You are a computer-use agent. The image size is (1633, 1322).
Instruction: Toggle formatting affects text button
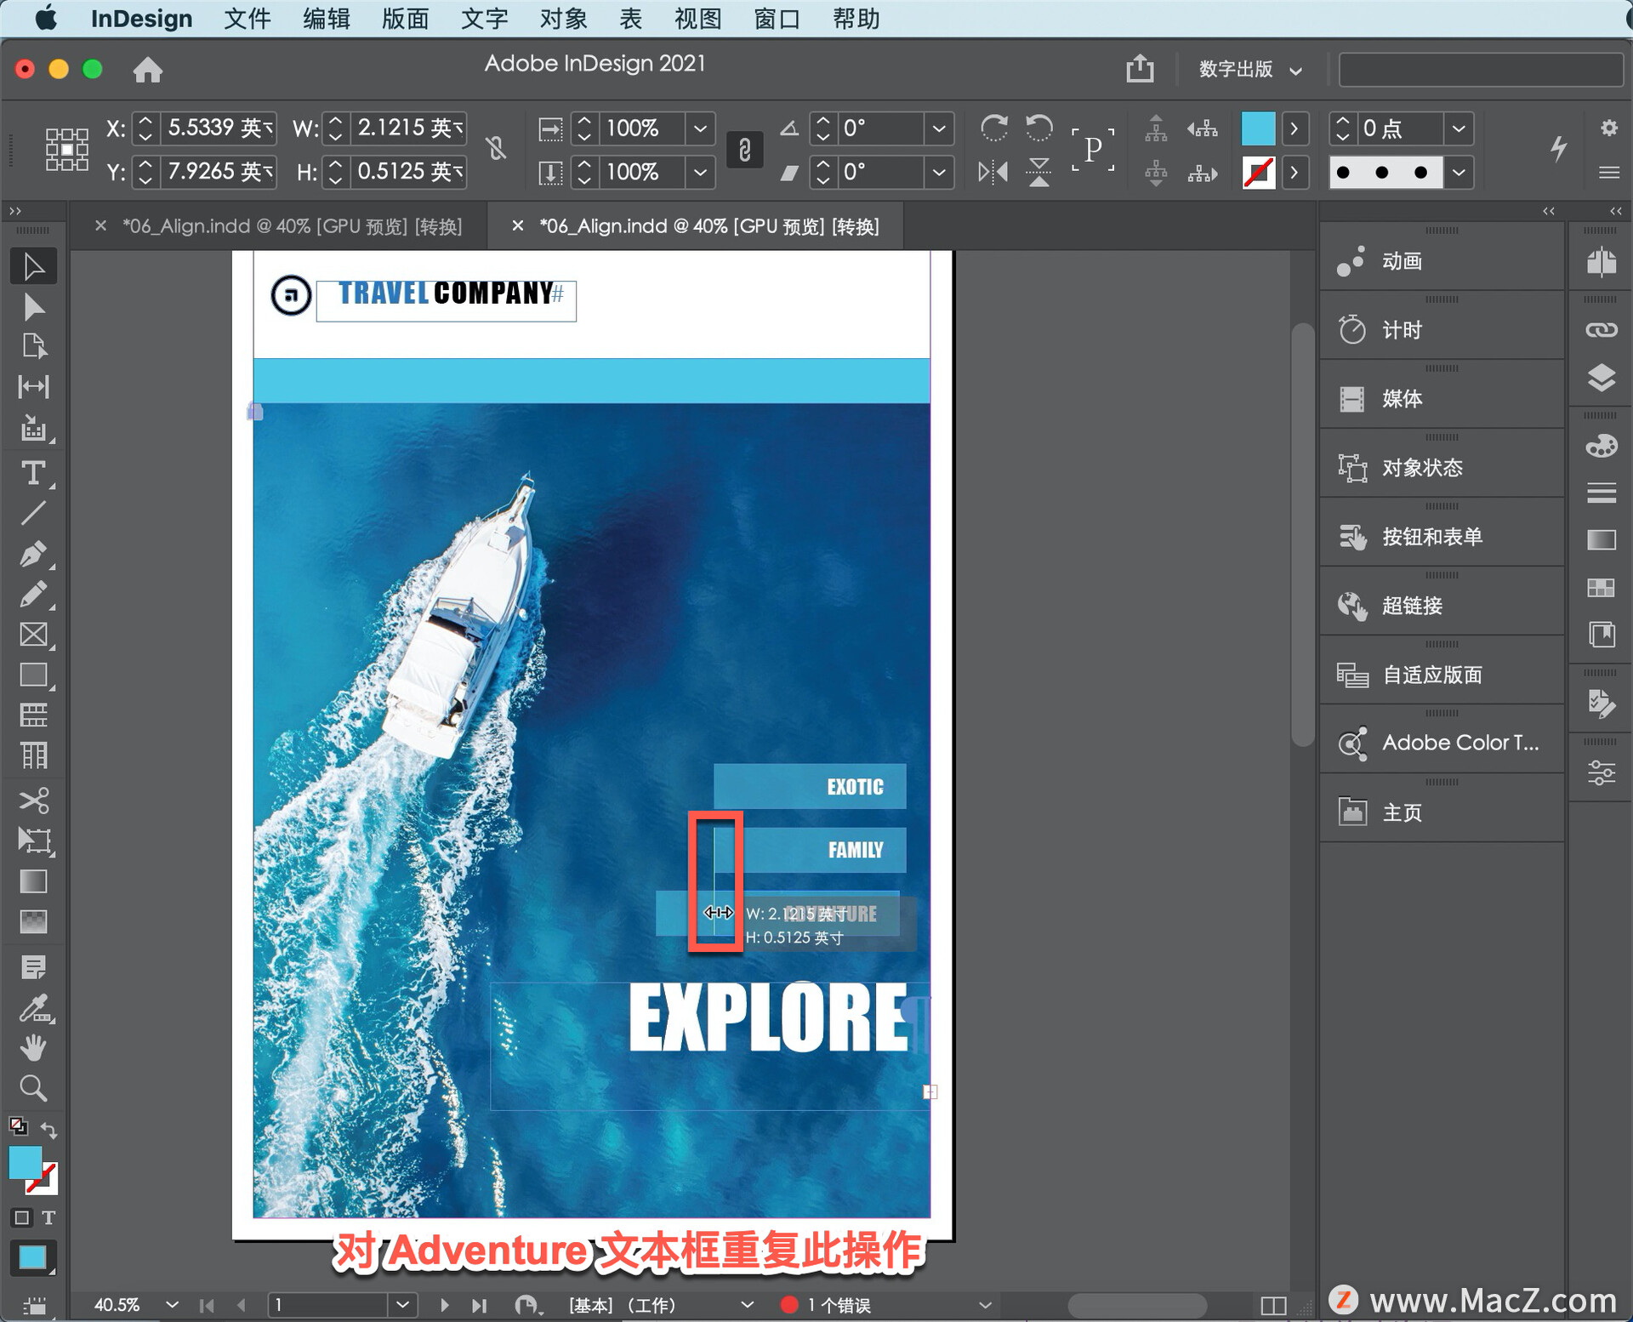pos(48,1217)
